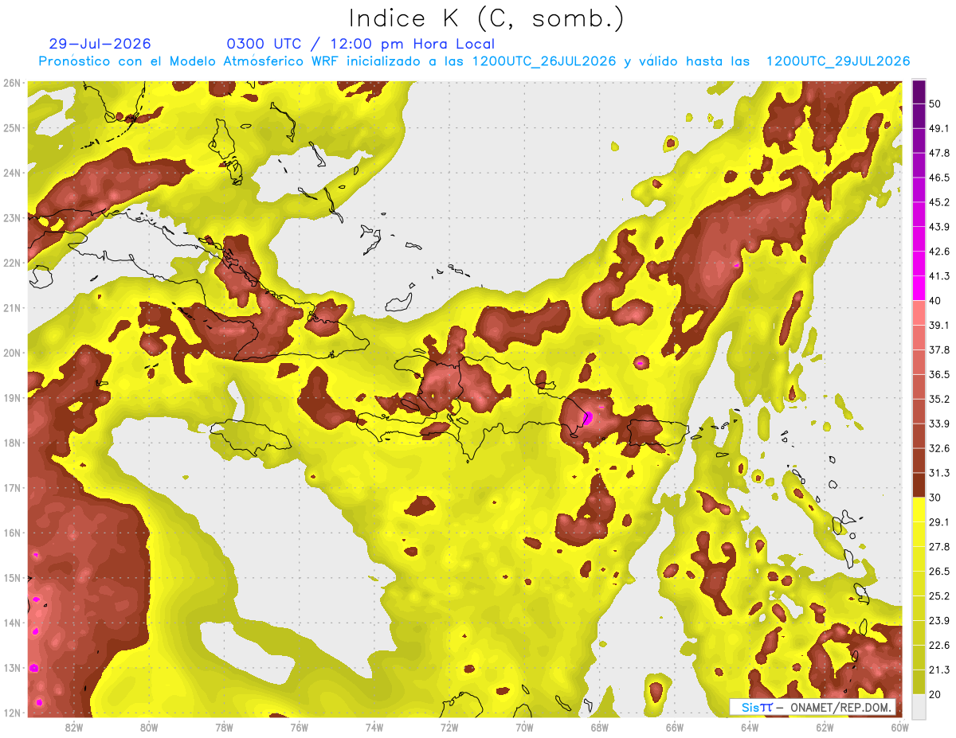Pick the dark brown swatch between 30 and 31.3
956x738 pixels.
919,485
